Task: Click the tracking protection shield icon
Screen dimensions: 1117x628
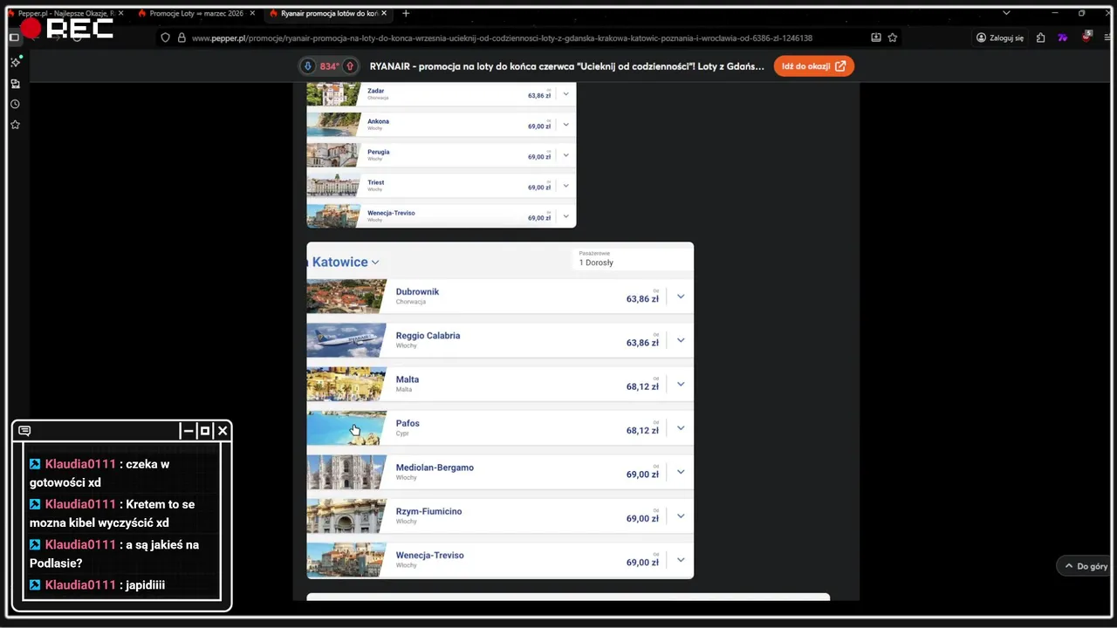Action: coord(165,38)
